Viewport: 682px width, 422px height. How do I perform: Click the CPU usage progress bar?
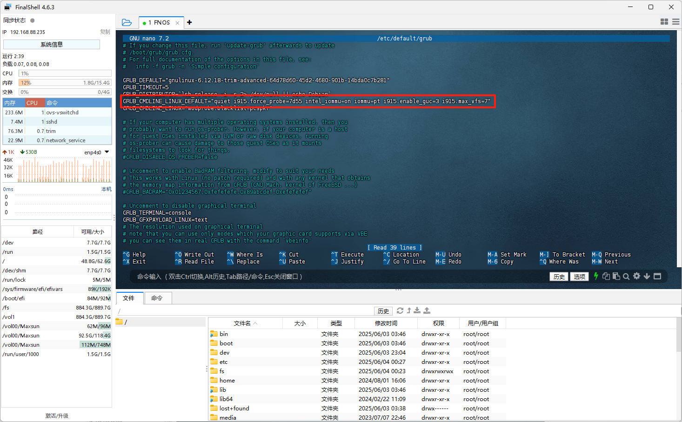(65, 73)
